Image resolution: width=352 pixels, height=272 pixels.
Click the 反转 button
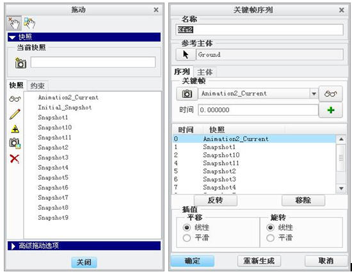tap(215, 200)
